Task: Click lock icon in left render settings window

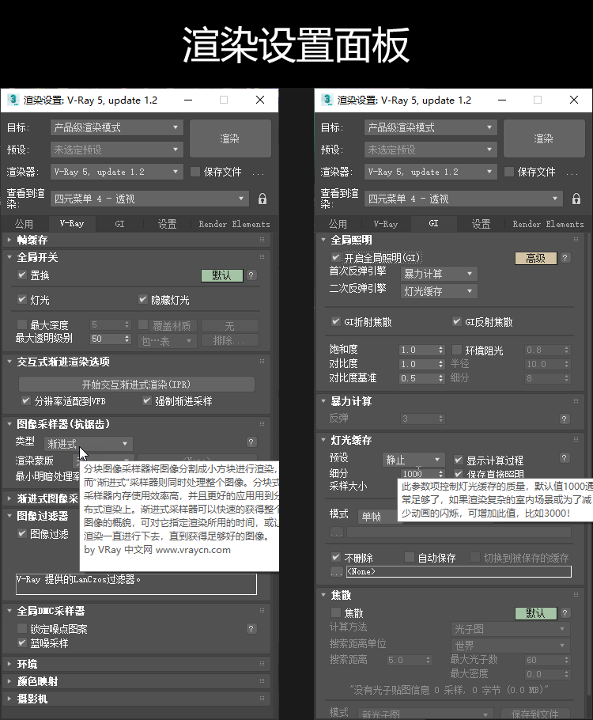Action: pyautogui.click(x=262, y=199)
